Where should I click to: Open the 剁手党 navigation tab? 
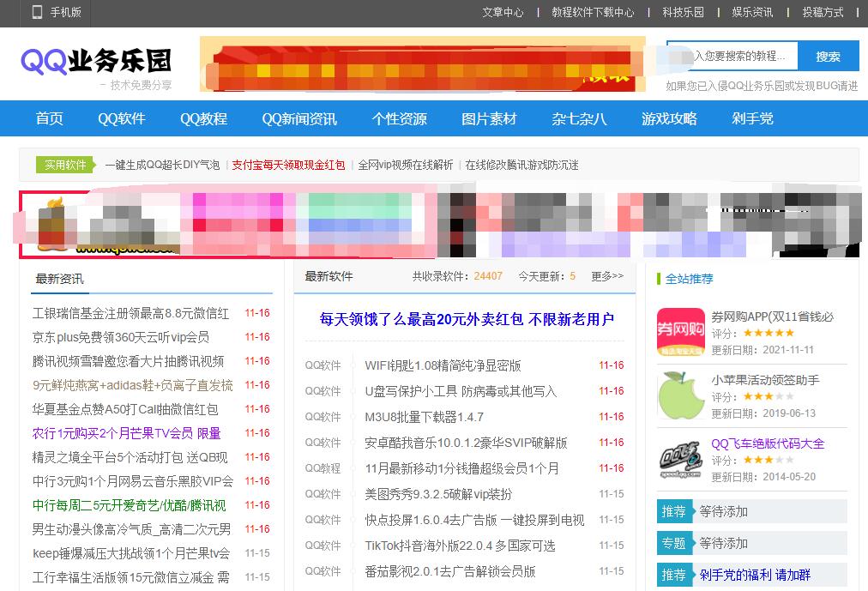point(752,118)
